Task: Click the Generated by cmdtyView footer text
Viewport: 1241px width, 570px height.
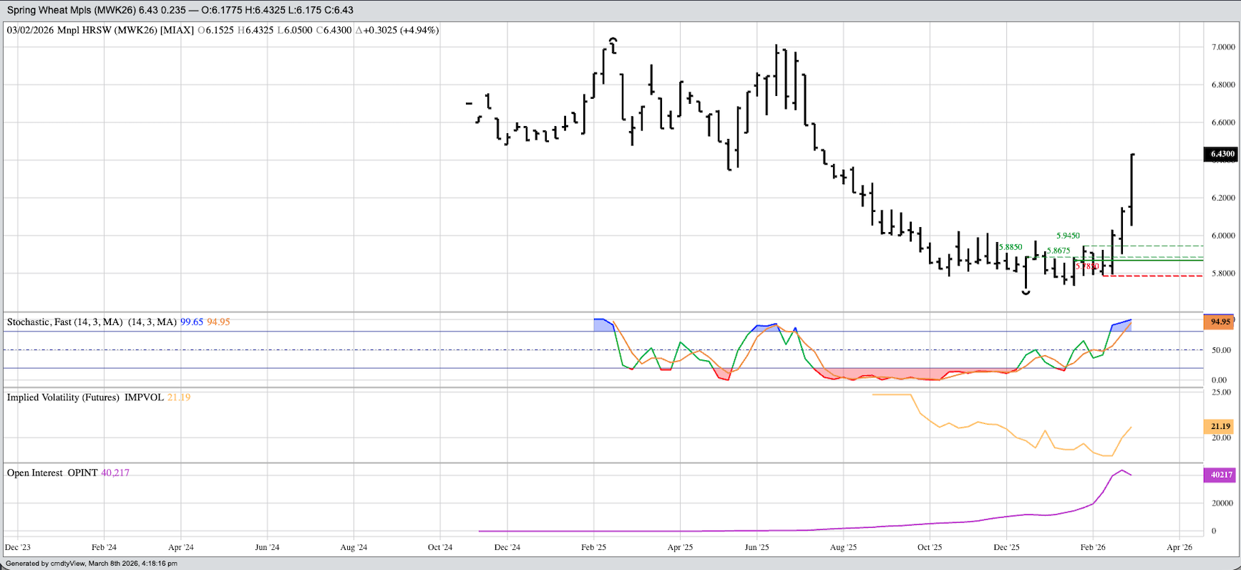Action: [x=92, y=564]
